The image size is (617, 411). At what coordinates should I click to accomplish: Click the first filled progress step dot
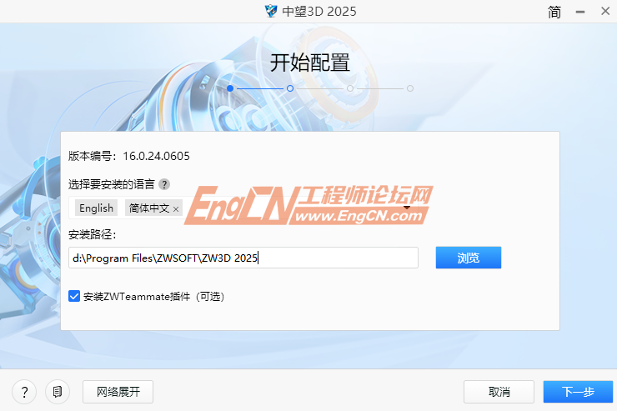click(230, 88)
